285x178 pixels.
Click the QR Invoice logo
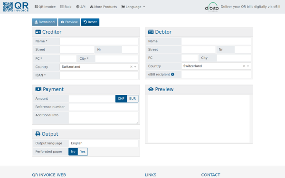tap(16, 7)
